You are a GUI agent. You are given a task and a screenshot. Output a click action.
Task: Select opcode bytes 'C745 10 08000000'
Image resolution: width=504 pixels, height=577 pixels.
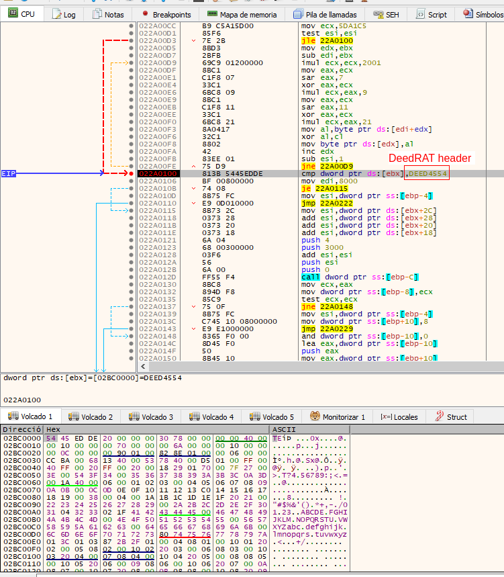(x=240, y=321)
